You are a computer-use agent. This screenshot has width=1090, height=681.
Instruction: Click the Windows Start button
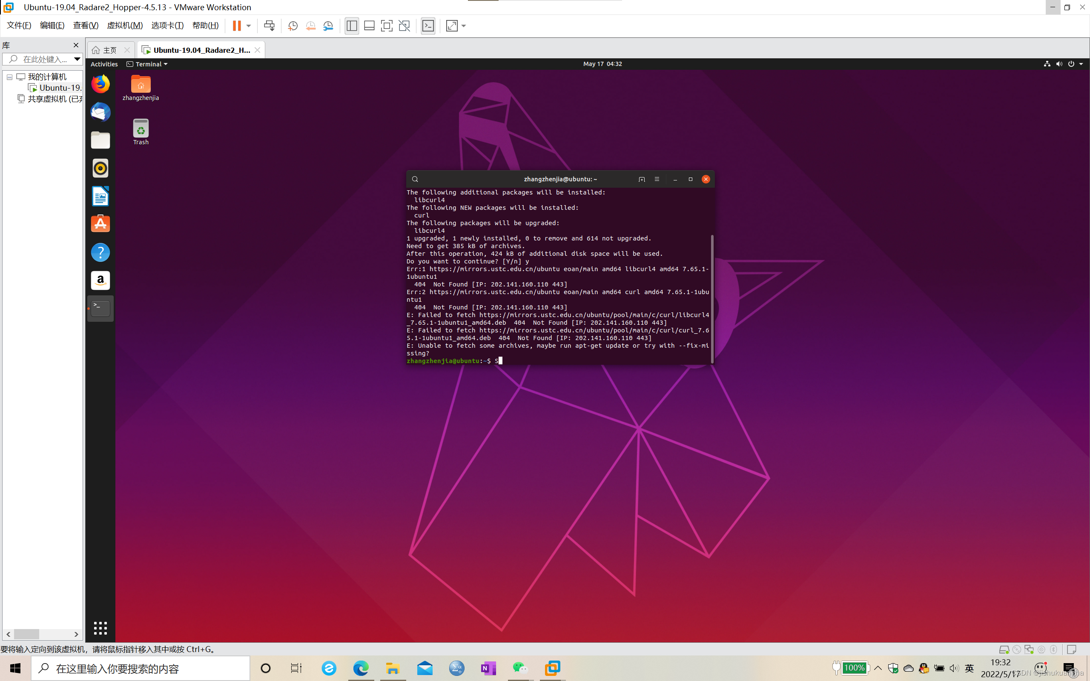pos(15,668)
